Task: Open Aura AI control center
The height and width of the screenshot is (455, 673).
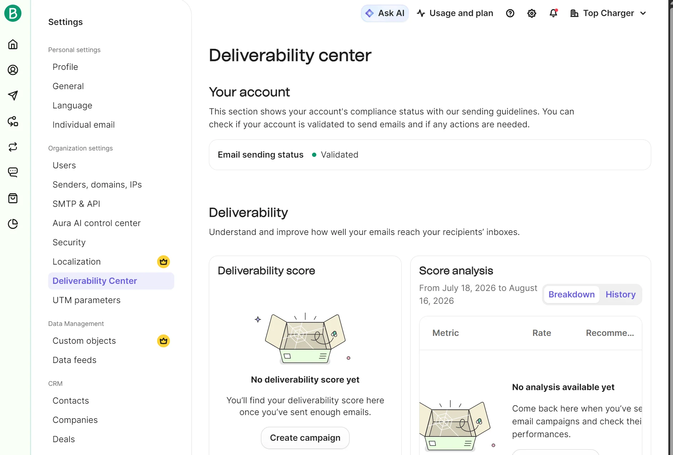Action: (97, 223)
